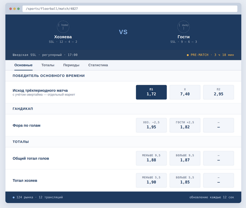
Task: Click the green window maximize dot
Action: 18,9
